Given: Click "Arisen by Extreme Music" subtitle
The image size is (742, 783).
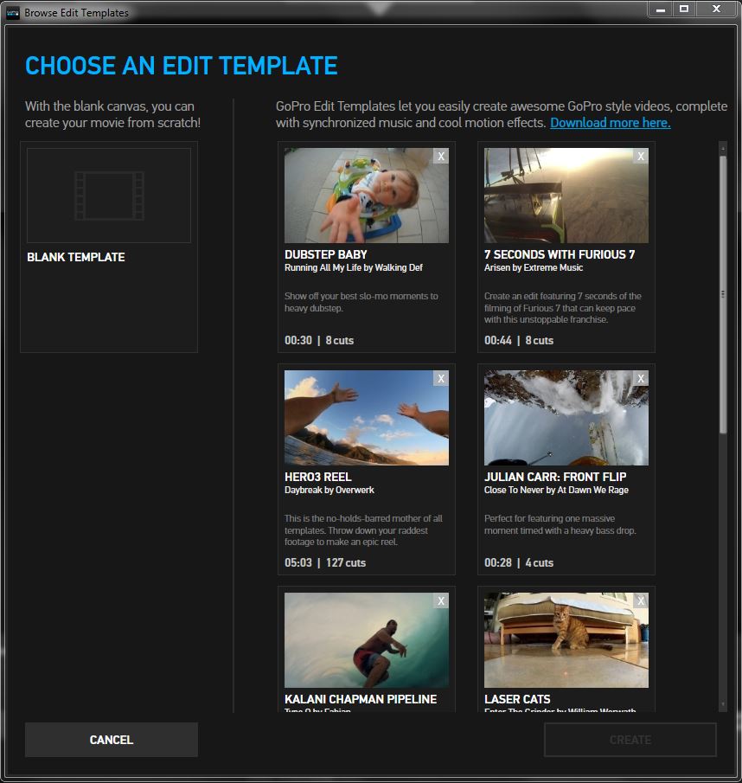Looking at the screenshot, I should point(534,267).
